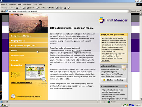Click the Mail toolbar icon
Image resolution: width=142 pixels, height=107 pixels.
coord(61,8)
